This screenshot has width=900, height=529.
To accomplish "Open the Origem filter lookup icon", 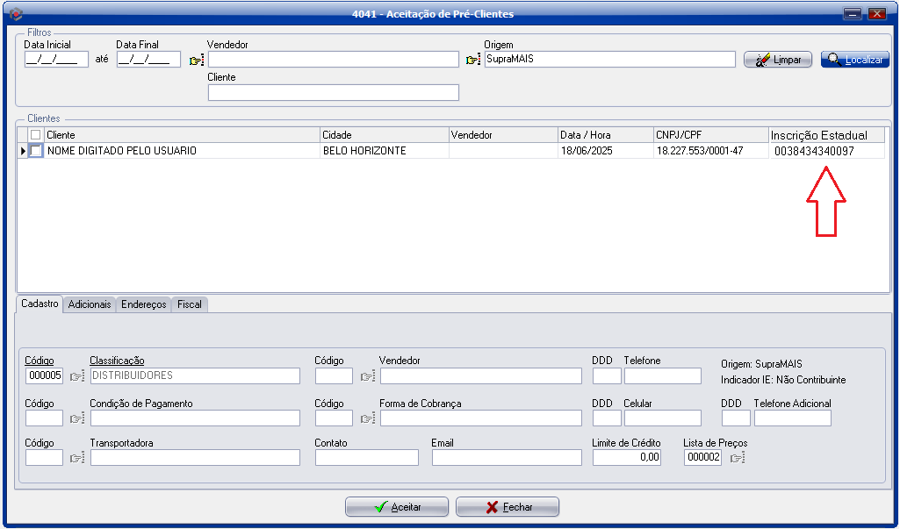I will (473, 60).
